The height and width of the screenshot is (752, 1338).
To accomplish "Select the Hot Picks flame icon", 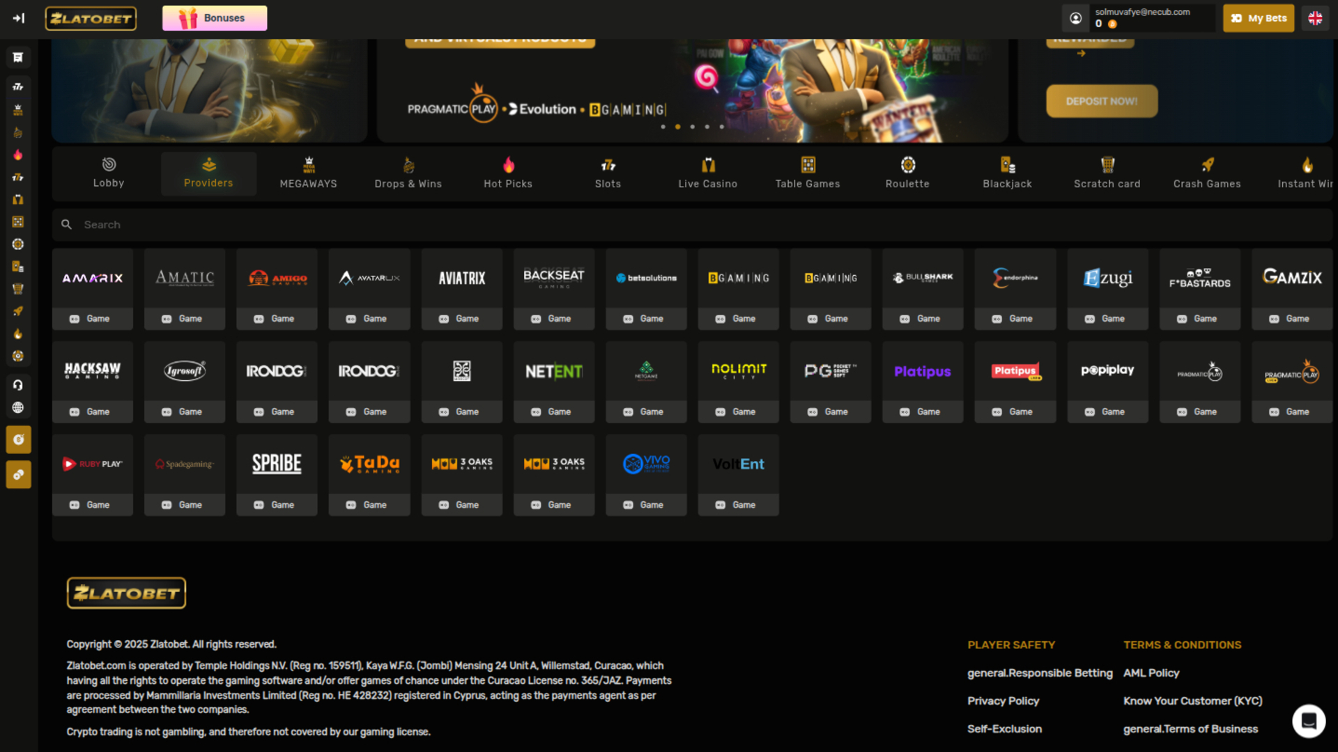I will click(507, 166).
